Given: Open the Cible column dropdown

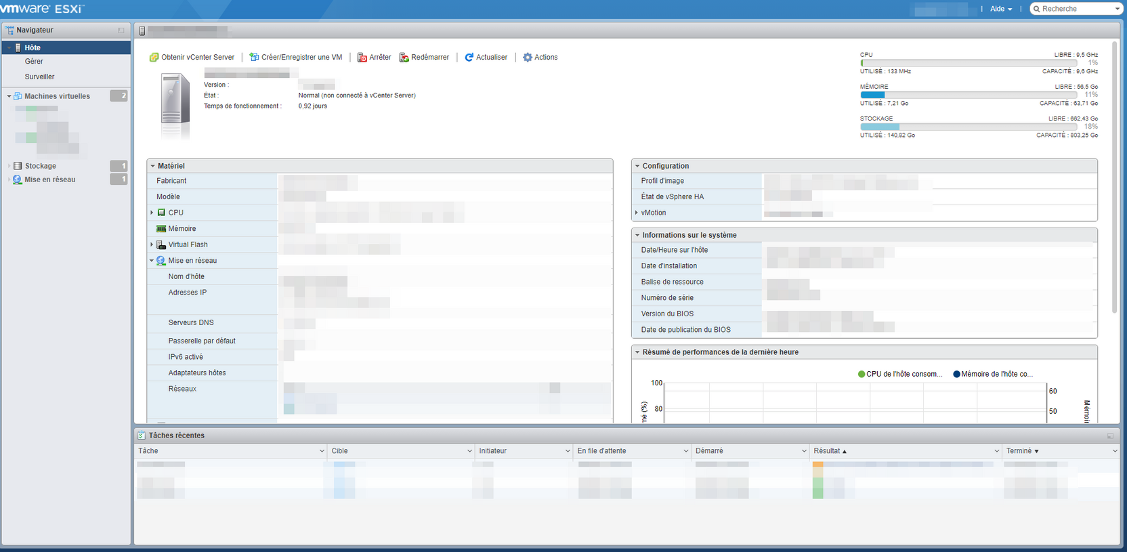Looking at the screenshot, I should tap(469, 451).
